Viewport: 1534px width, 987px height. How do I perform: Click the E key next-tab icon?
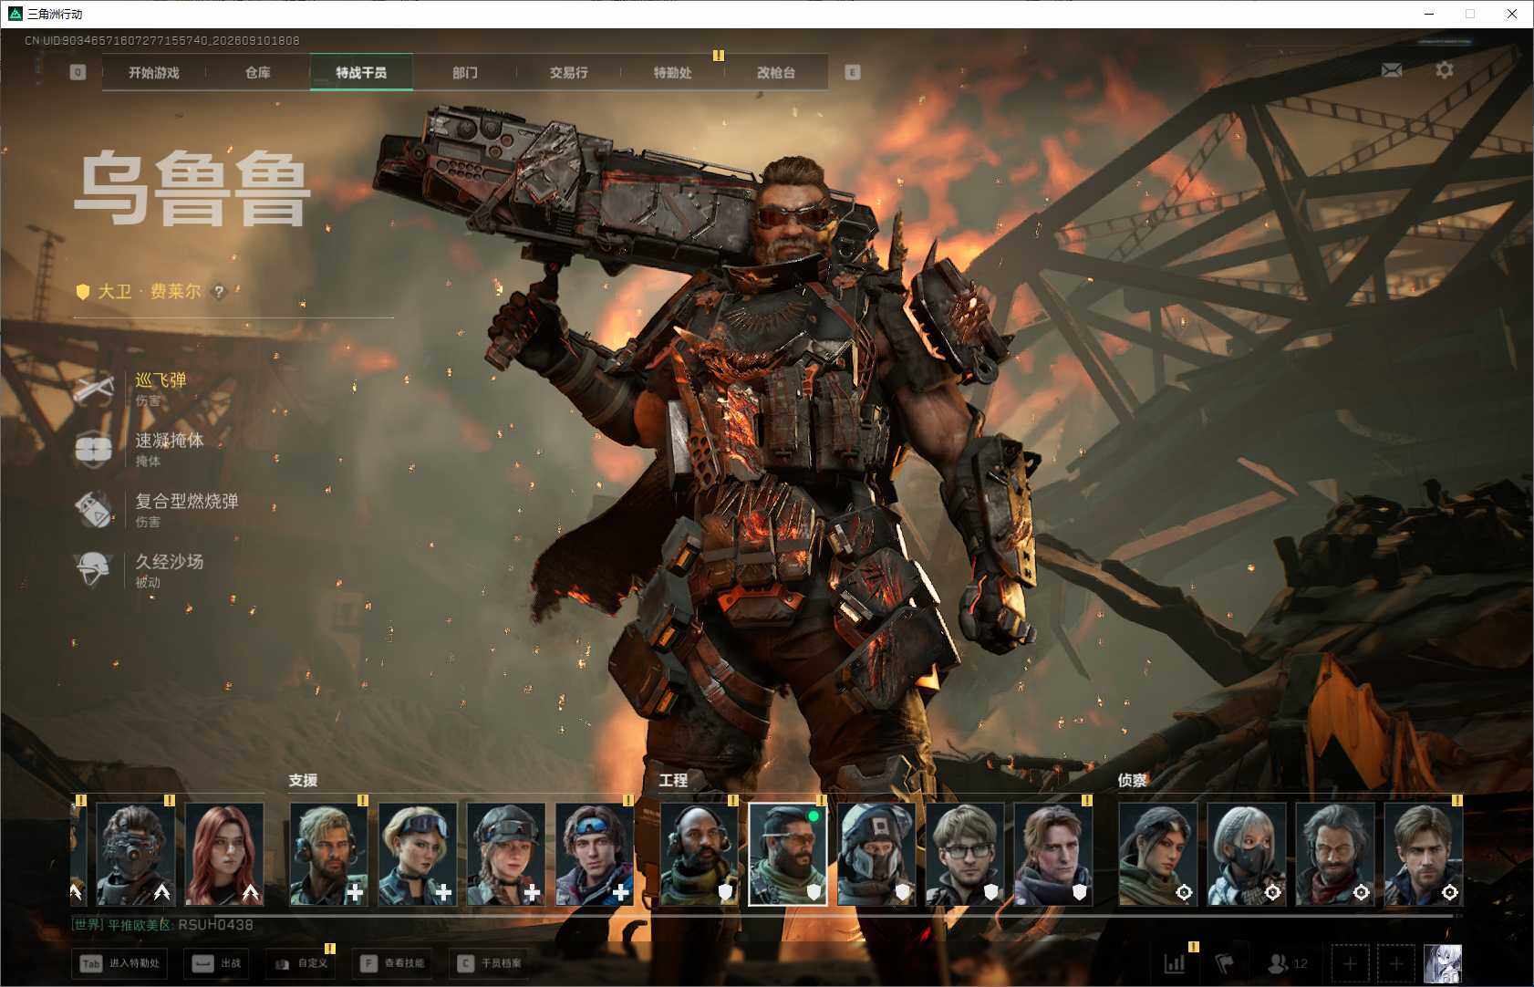click(853, 72)
